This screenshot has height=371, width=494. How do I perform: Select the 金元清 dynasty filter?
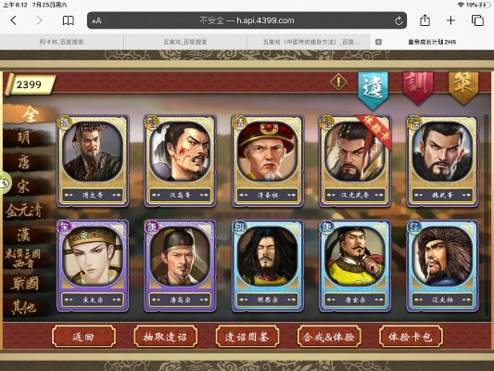[x=24, y=211]
